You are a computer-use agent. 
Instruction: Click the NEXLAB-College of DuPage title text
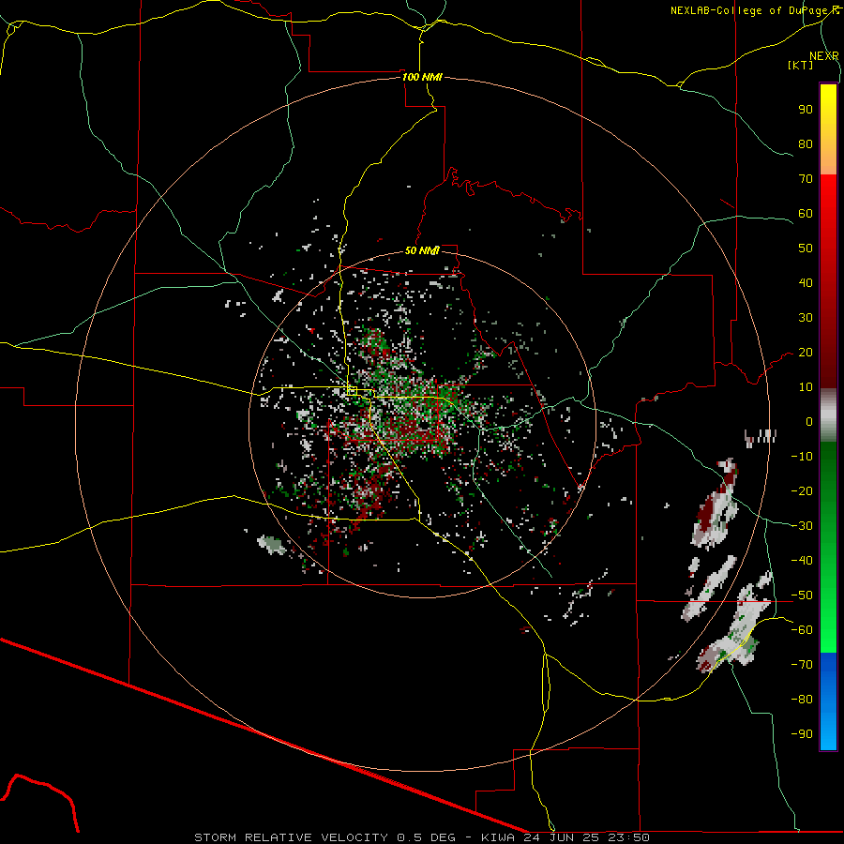(754, 10)
